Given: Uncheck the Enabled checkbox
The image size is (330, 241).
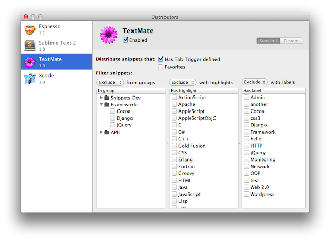Looking at the screenshot, I should click(125, 40).
